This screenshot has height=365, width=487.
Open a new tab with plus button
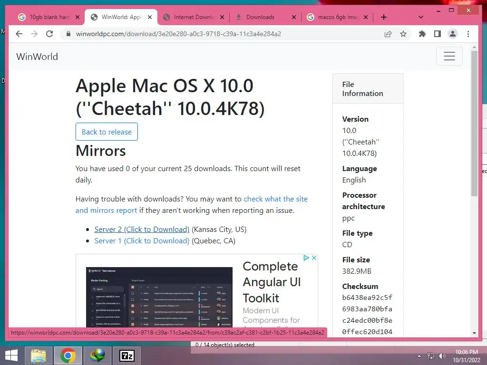(384, 17)
